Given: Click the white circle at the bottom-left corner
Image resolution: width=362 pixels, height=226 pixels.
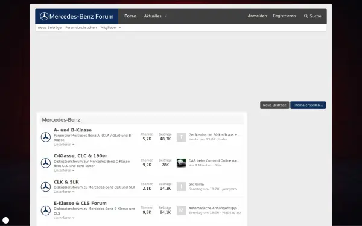Looking at the screenshot, I should 5,220.
